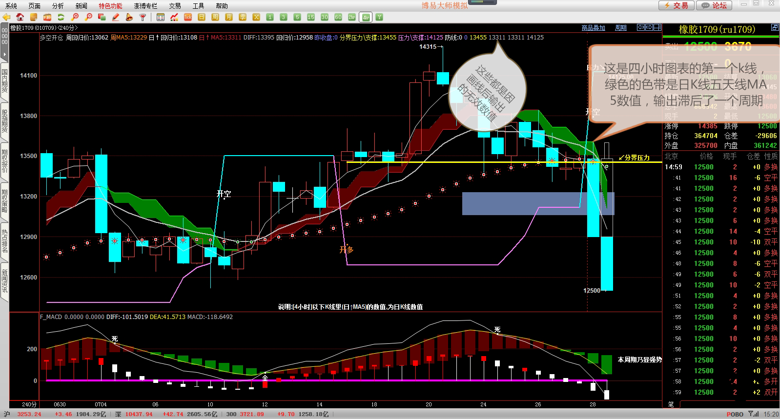Viewport: 780px width, 419px height.
Task: Open the 商品叠加 overlay option
Action: (593, 28)
